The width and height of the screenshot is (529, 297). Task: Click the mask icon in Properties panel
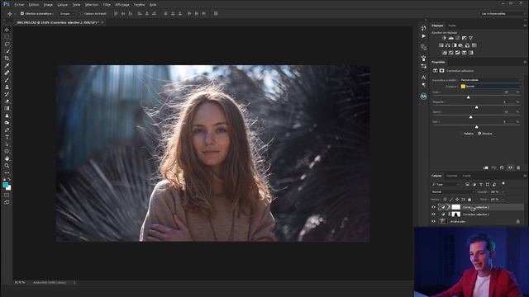pos(441,71)
